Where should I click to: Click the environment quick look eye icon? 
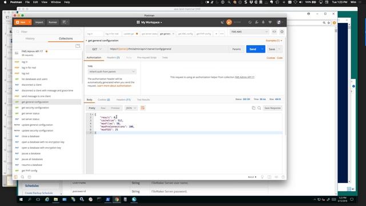[x=274, y=31]
